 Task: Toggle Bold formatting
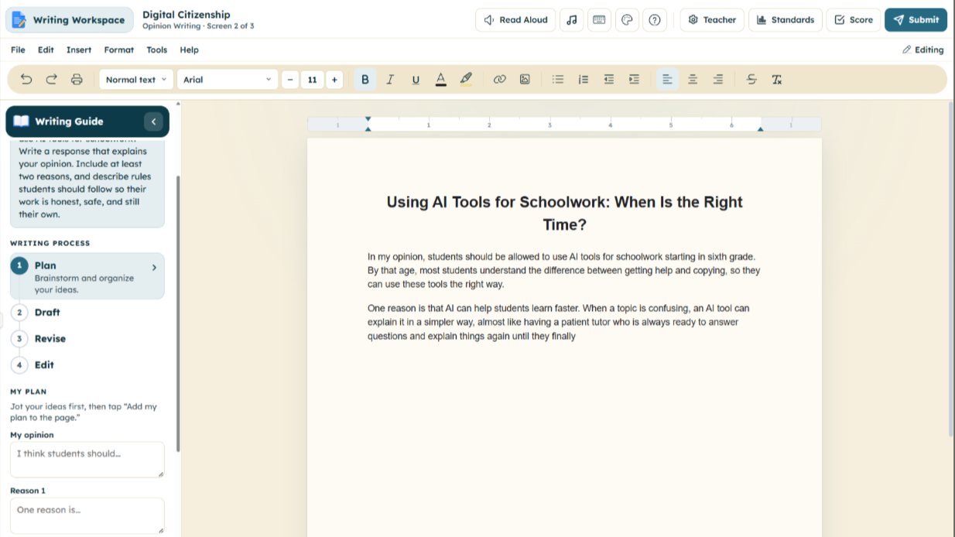[365, 79]
